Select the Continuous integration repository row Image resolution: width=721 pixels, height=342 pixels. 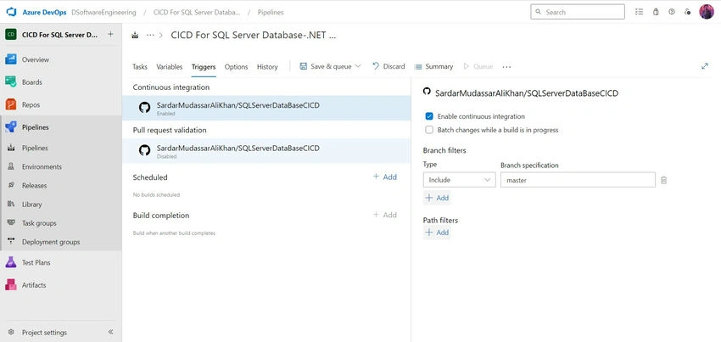pos(266,108)
